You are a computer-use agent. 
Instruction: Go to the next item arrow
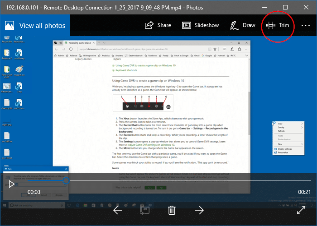point(199,210)
